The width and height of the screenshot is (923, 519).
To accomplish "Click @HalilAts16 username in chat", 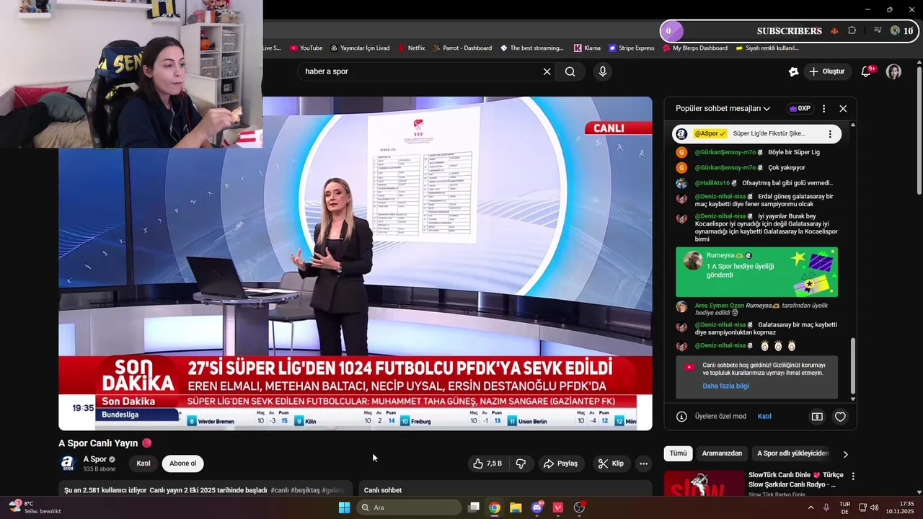I will coord(712,183).
